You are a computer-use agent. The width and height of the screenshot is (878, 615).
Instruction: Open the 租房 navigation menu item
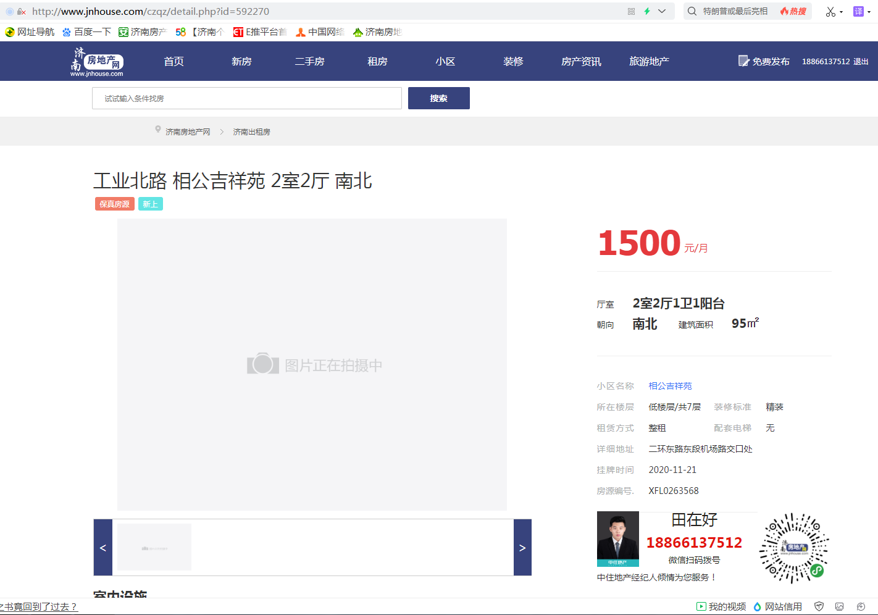click(377, 61)
